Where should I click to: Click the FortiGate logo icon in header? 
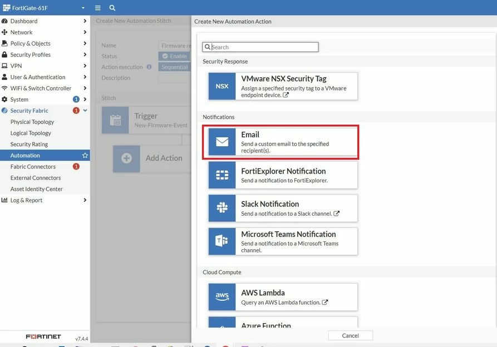(6, 8)
